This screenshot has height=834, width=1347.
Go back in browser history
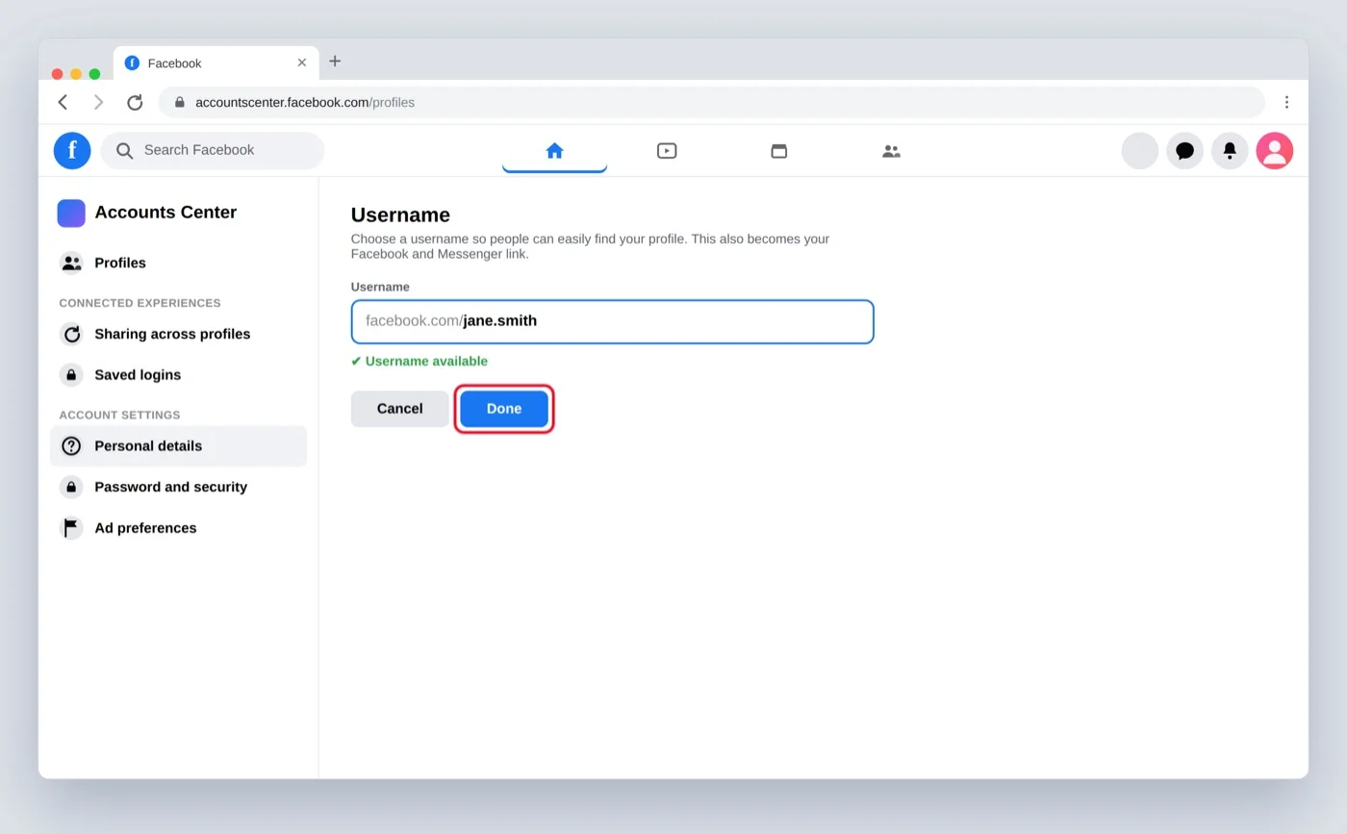click(63, 102)
